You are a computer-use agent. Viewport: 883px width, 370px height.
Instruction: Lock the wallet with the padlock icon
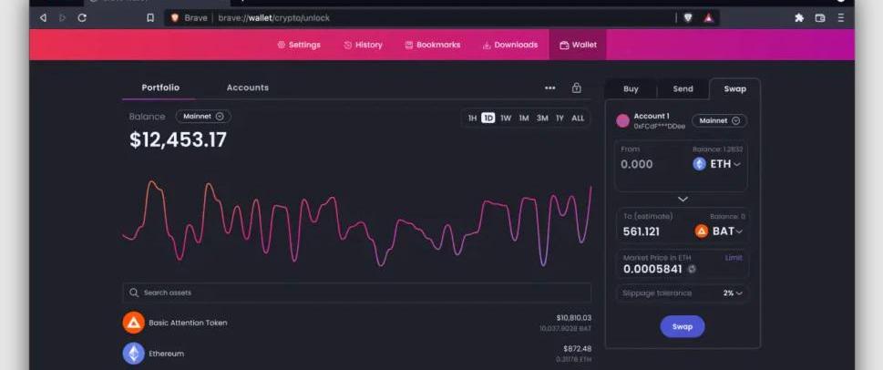[576, 87]
